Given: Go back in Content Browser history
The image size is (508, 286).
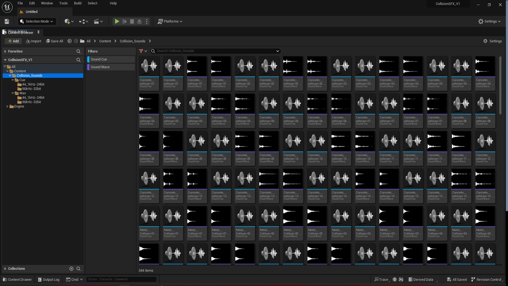Looking at the screenshot, I should 69,41.
